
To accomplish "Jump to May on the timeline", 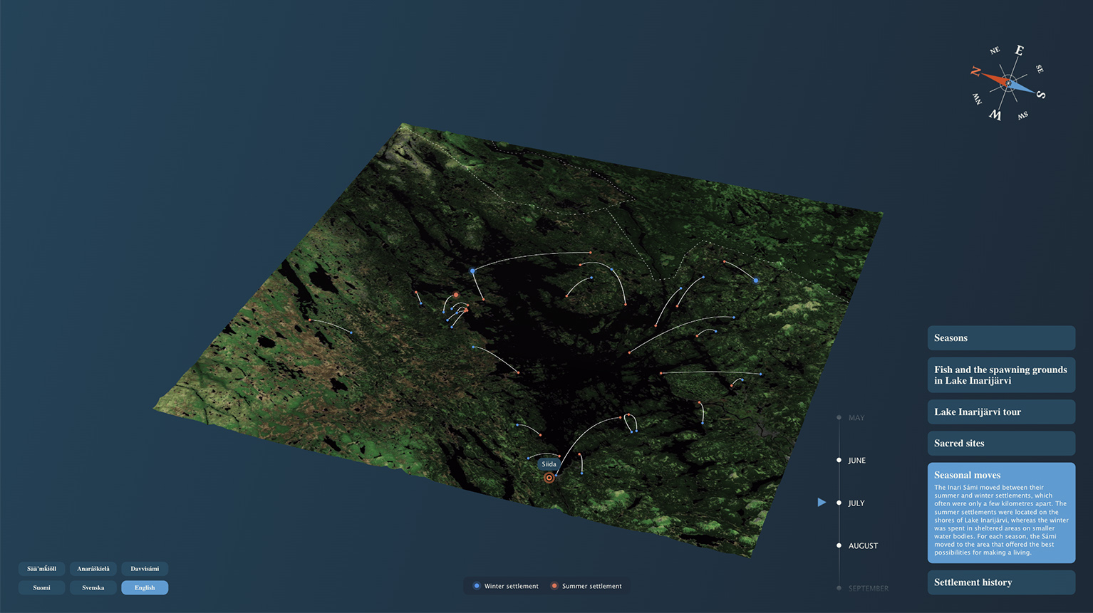I will [x=839, y=418].
